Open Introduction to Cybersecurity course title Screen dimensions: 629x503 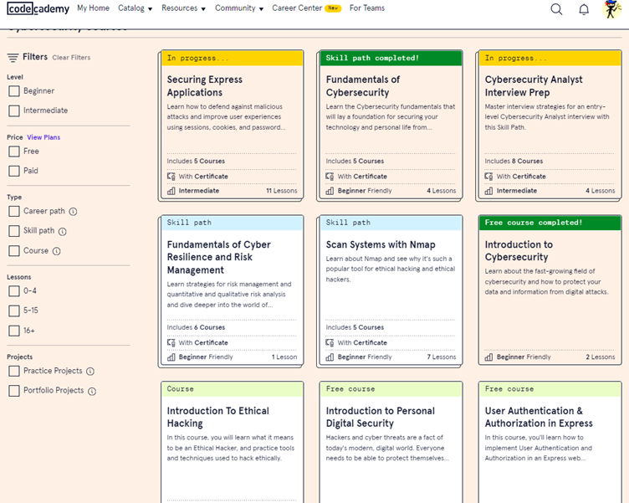[519, 251]
